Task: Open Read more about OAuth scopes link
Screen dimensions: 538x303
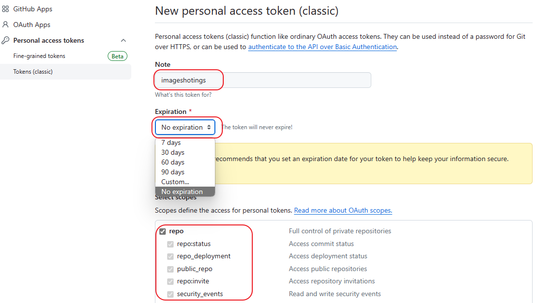Action: (x=343, y=211)
